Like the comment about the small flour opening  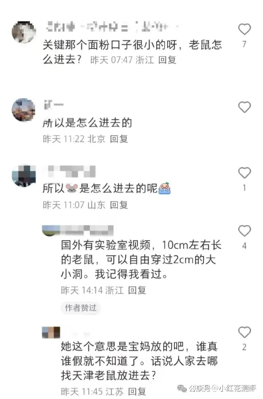(245, 29)
